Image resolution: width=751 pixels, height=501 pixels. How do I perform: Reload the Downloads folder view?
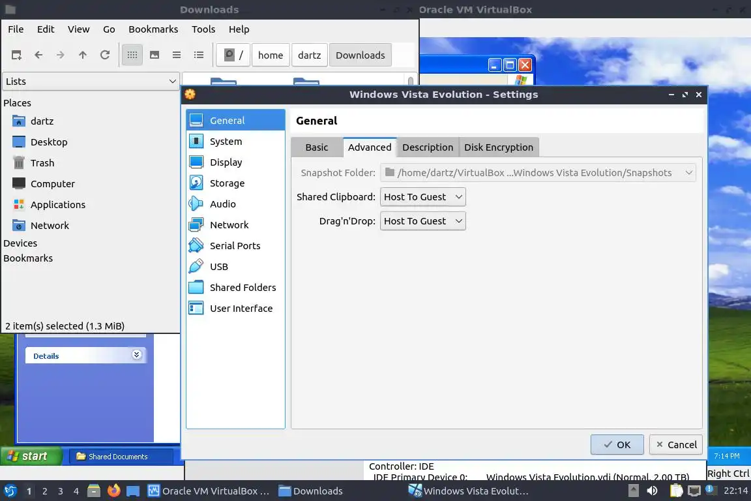(105, 55)
